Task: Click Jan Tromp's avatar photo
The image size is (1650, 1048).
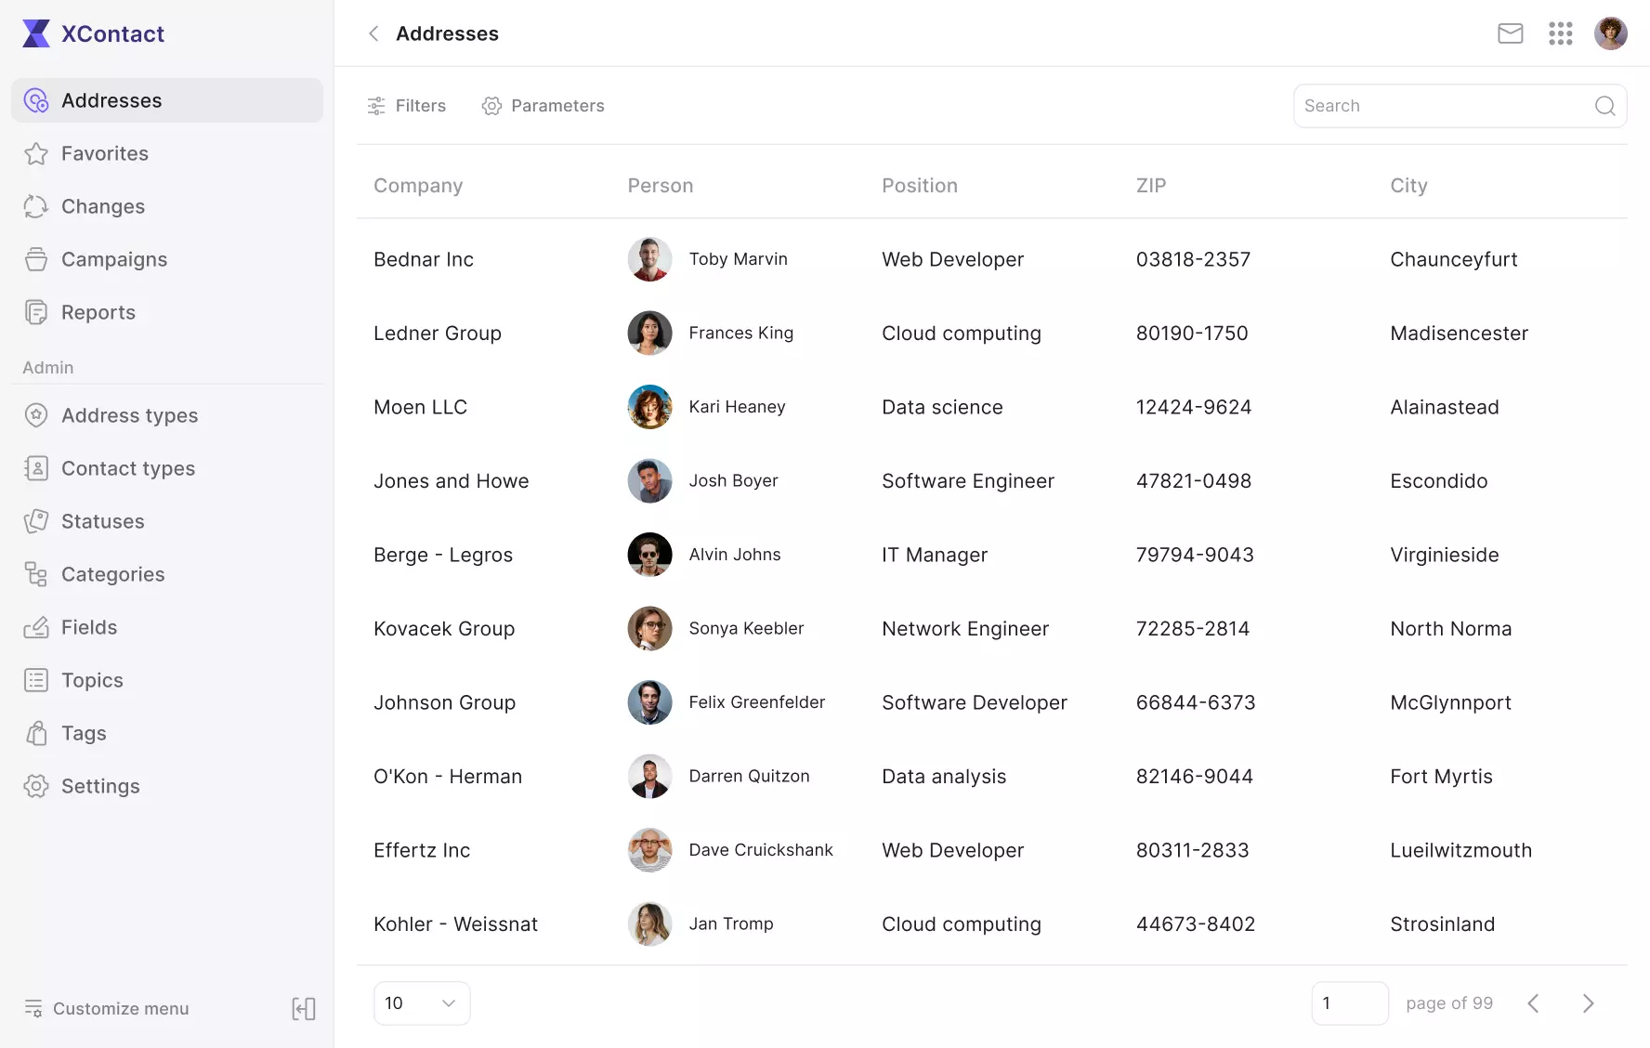Action: [x=649, y=924]
